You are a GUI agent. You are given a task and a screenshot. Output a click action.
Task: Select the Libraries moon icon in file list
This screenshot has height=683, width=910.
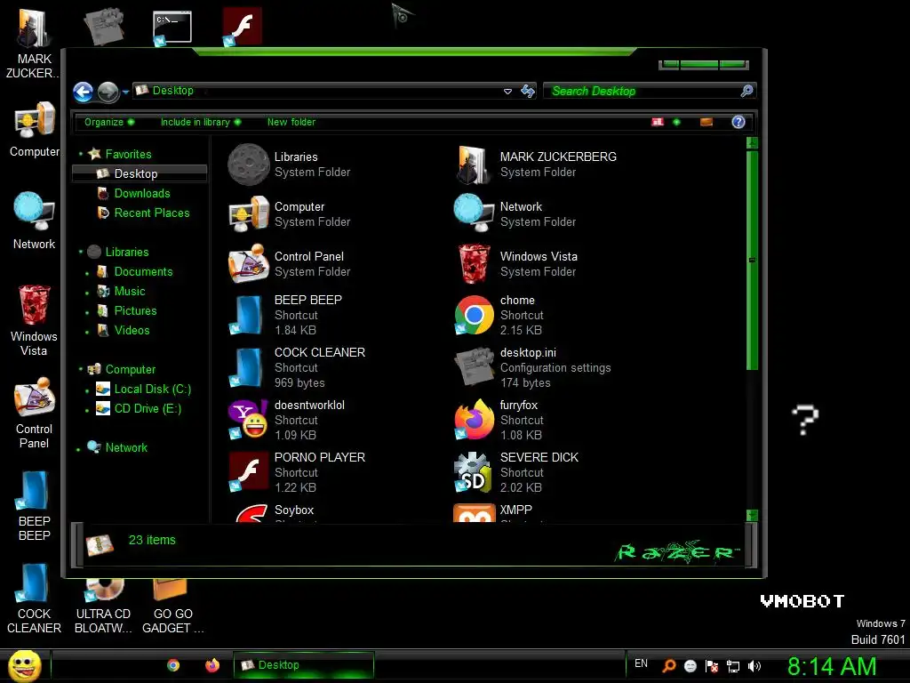(249, 165)
